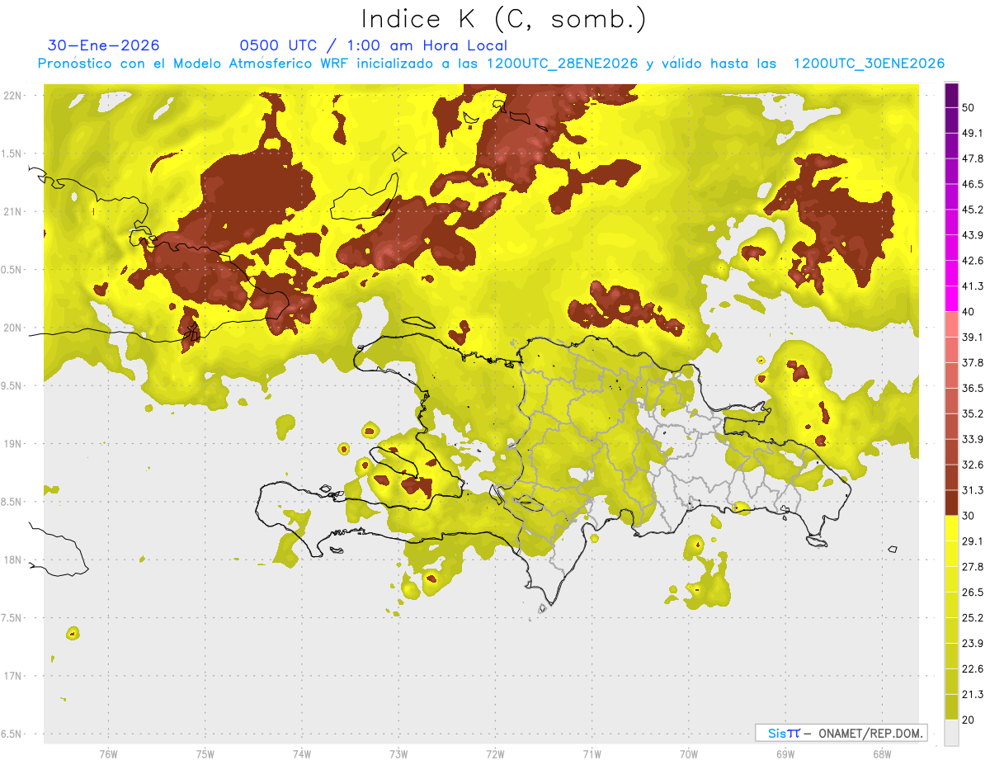Click the color bar value '30'
The height and width of the screenshot is (765, 990).
point(969,516)
